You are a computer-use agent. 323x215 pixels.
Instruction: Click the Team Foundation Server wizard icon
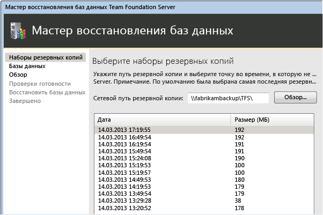(x=18, y=31)
